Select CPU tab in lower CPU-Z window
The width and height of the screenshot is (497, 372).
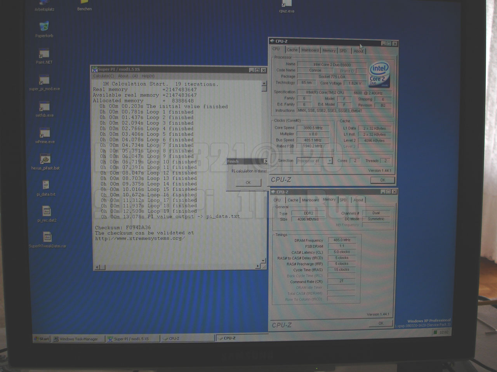click(277, 200)
